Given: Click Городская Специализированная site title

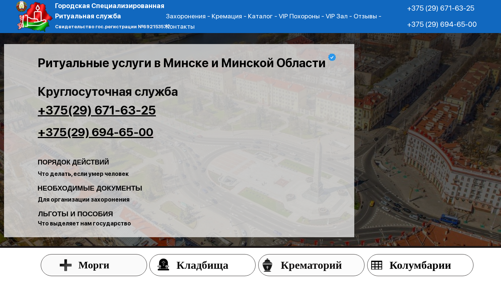Looking at the screenshot, I should pos(110,6).
